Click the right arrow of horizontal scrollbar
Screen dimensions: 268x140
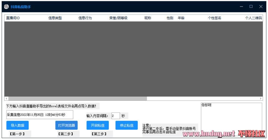point(261,99)
